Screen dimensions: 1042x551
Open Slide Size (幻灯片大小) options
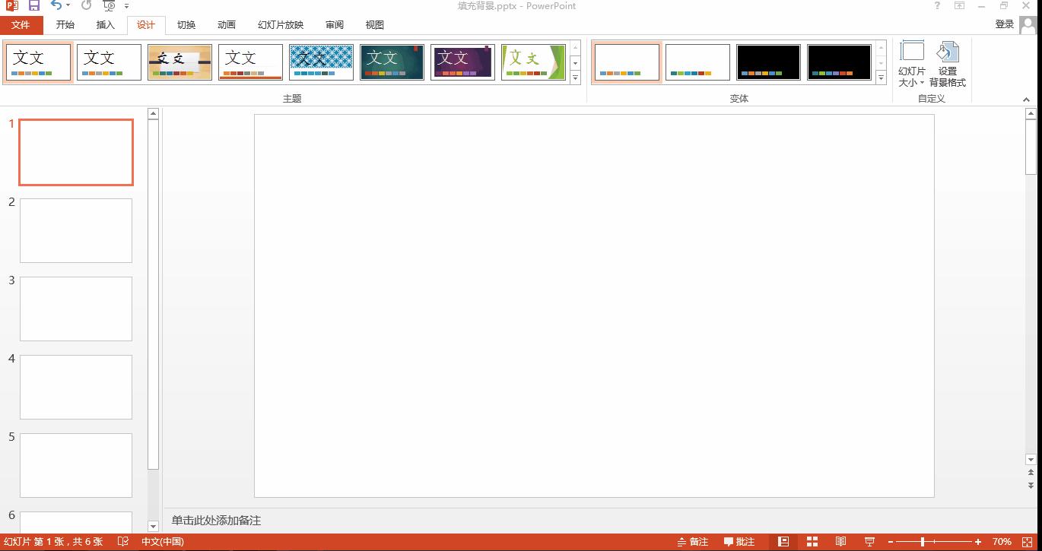click(x=912, y=65)
